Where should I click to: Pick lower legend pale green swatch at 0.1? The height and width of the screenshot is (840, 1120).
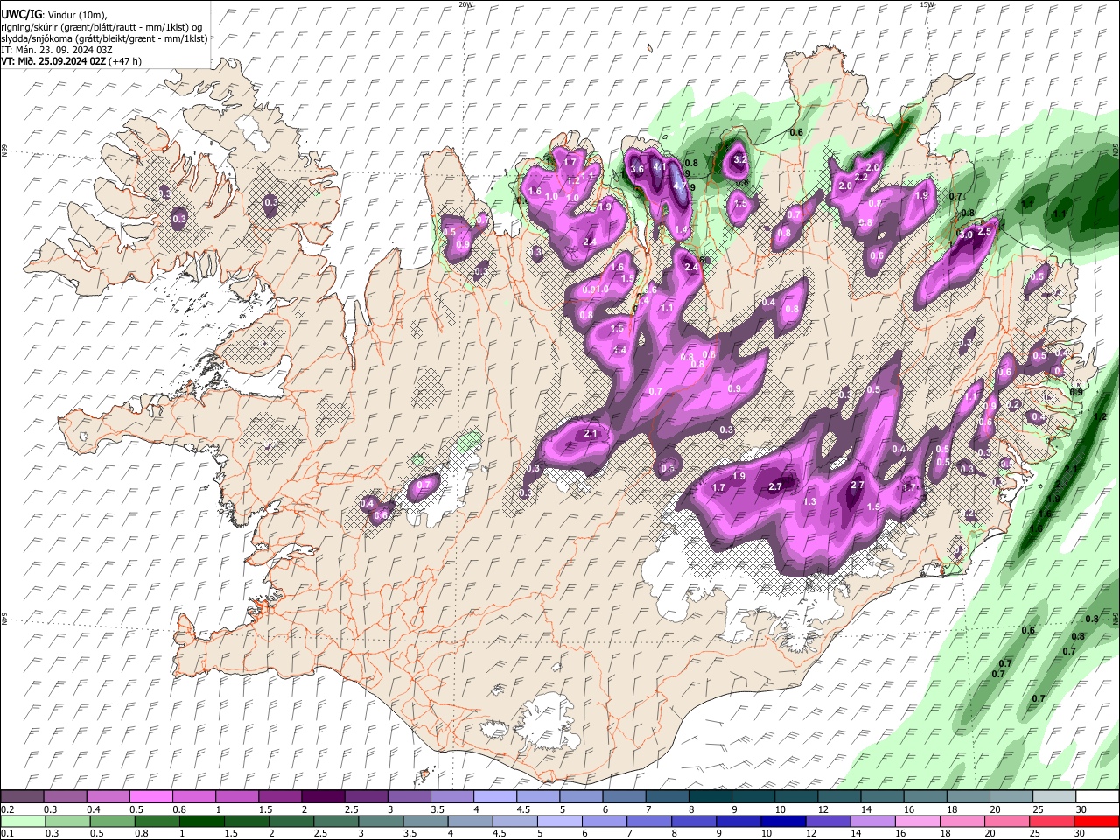point(23,821)
